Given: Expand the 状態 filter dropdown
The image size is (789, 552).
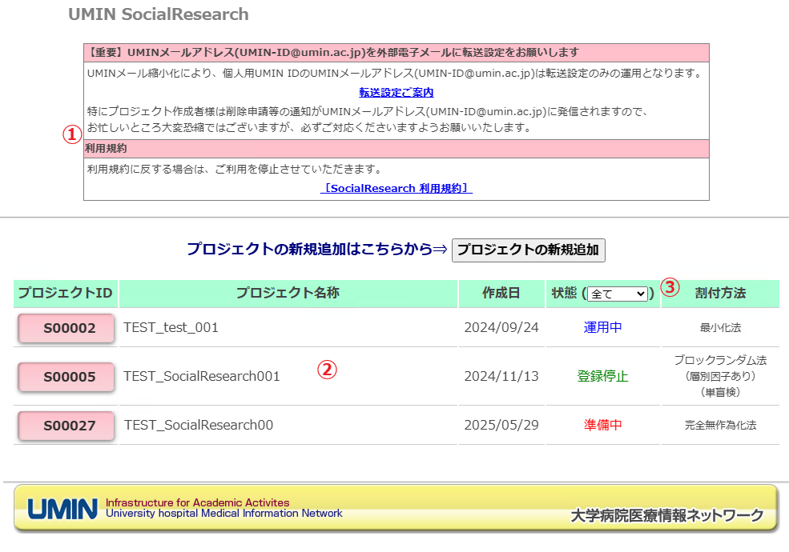Looking at the screenshot, I should 618,294.
